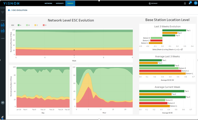Select Bottom 2 bar in Average Current Week
The width and height of the screenshot is (198, 120).
(153, 103)
